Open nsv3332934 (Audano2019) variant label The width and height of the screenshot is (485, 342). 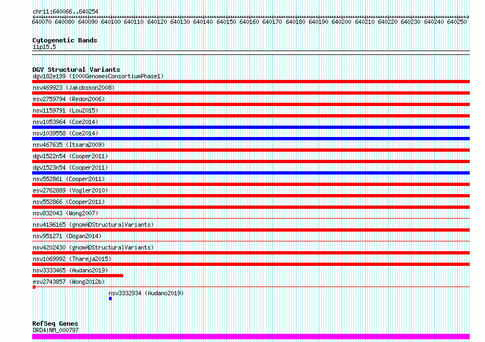(146, 293)
